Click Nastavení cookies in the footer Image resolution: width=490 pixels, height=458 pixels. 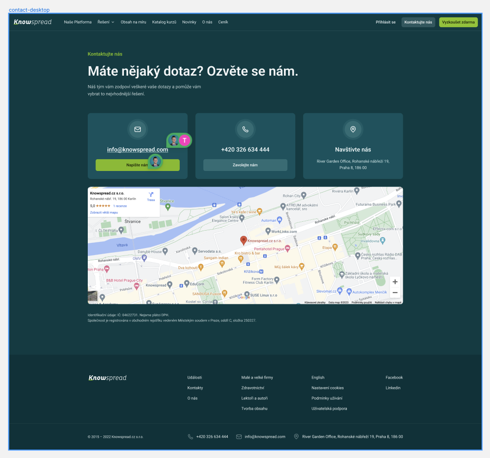tap(328, 388)
